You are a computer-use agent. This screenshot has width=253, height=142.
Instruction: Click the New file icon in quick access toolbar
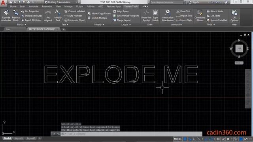(x=11, y=2)
